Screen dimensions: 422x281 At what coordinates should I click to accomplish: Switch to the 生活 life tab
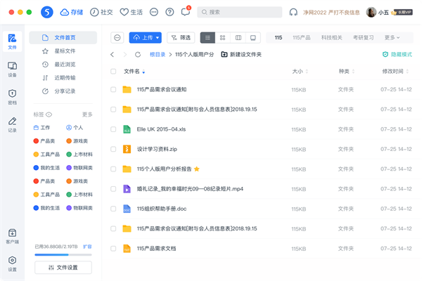pyautogui.click(x=131, y=12)
